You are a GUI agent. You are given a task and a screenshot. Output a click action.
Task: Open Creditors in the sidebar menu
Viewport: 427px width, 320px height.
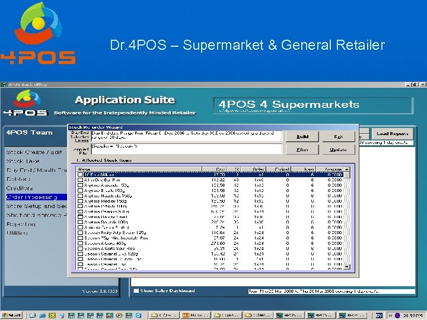pos(20,188)
